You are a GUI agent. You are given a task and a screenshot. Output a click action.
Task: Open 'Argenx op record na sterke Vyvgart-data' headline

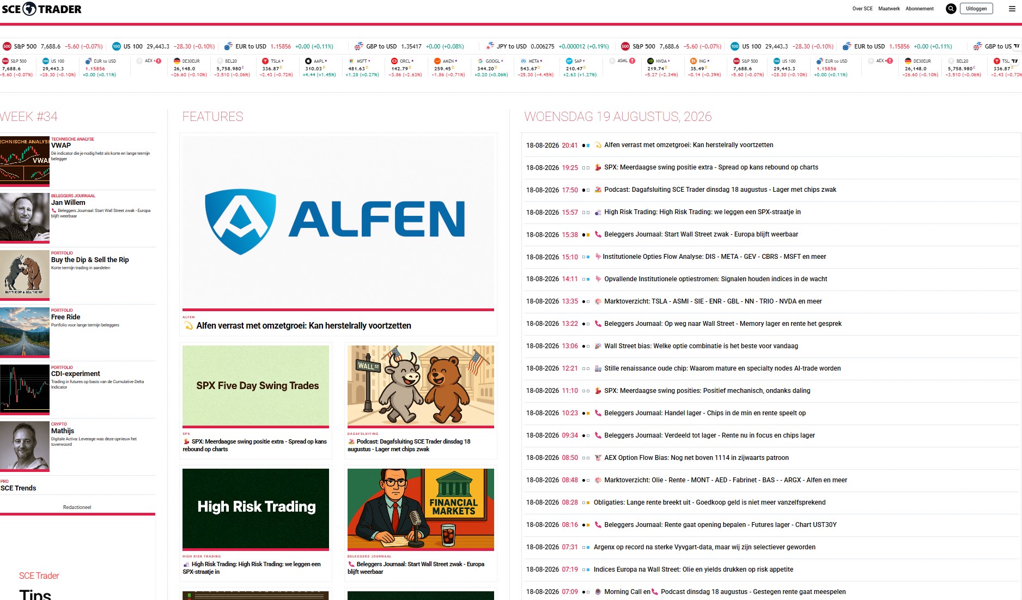(x=704, y=547)
